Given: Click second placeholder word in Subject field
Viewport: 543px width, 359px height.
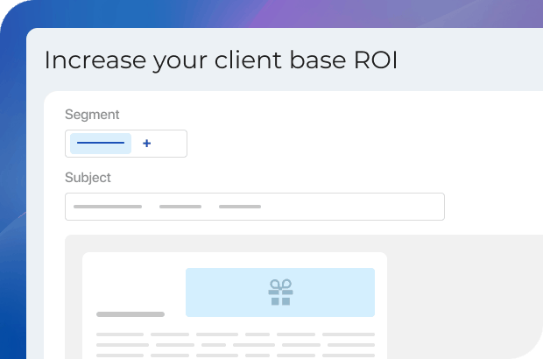Looking at the screenshot, I should [x=180, y=207].
